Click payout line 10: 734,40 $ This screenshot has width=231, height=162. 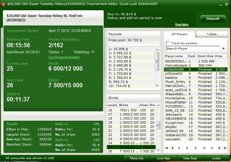[131, 86]
